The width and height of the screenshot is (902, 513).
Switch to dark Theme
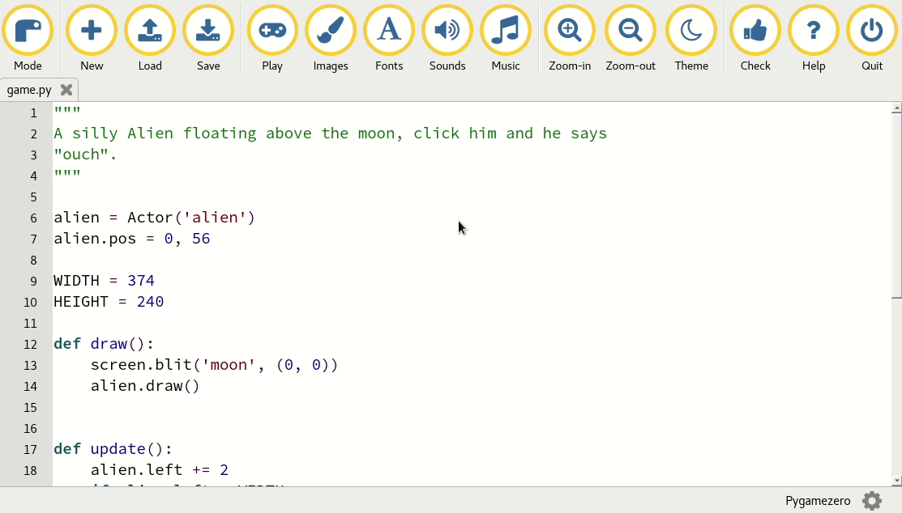(691, 28)
